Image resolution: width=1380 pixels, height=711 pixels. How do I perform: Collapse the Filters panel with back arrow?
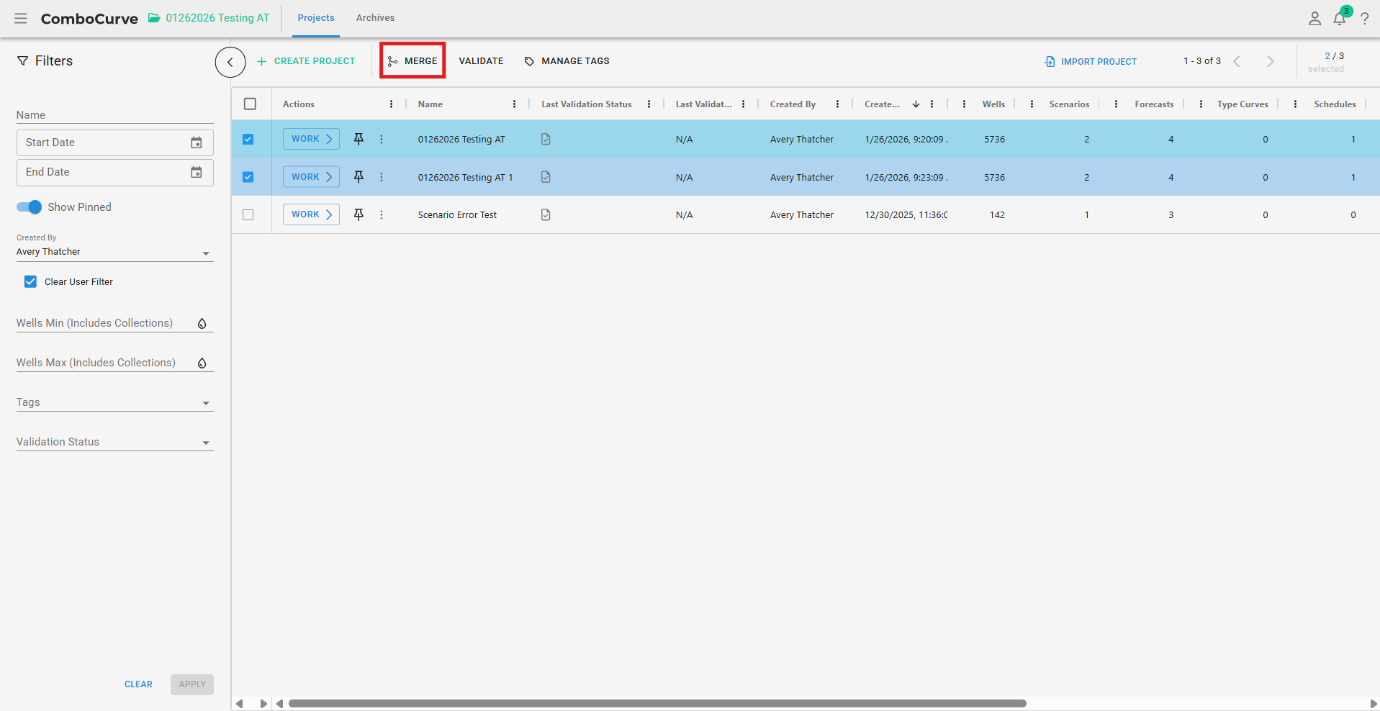230,62
